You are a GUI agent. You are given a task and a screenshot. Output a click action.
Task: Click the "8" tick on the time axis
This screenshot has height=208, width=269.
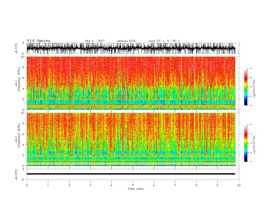pyautogui.click(x=196, y=185)
